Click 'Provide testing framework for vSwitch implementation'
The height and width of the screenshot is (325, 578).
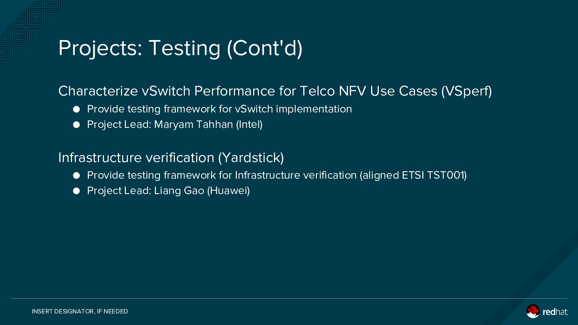pyautogui.click(x=220, y=109)
